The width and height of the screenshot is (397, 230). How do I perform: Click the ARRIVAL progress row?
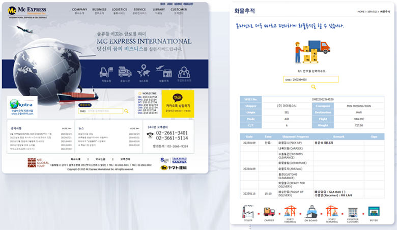pyautogui.click(x=312, y=169)
